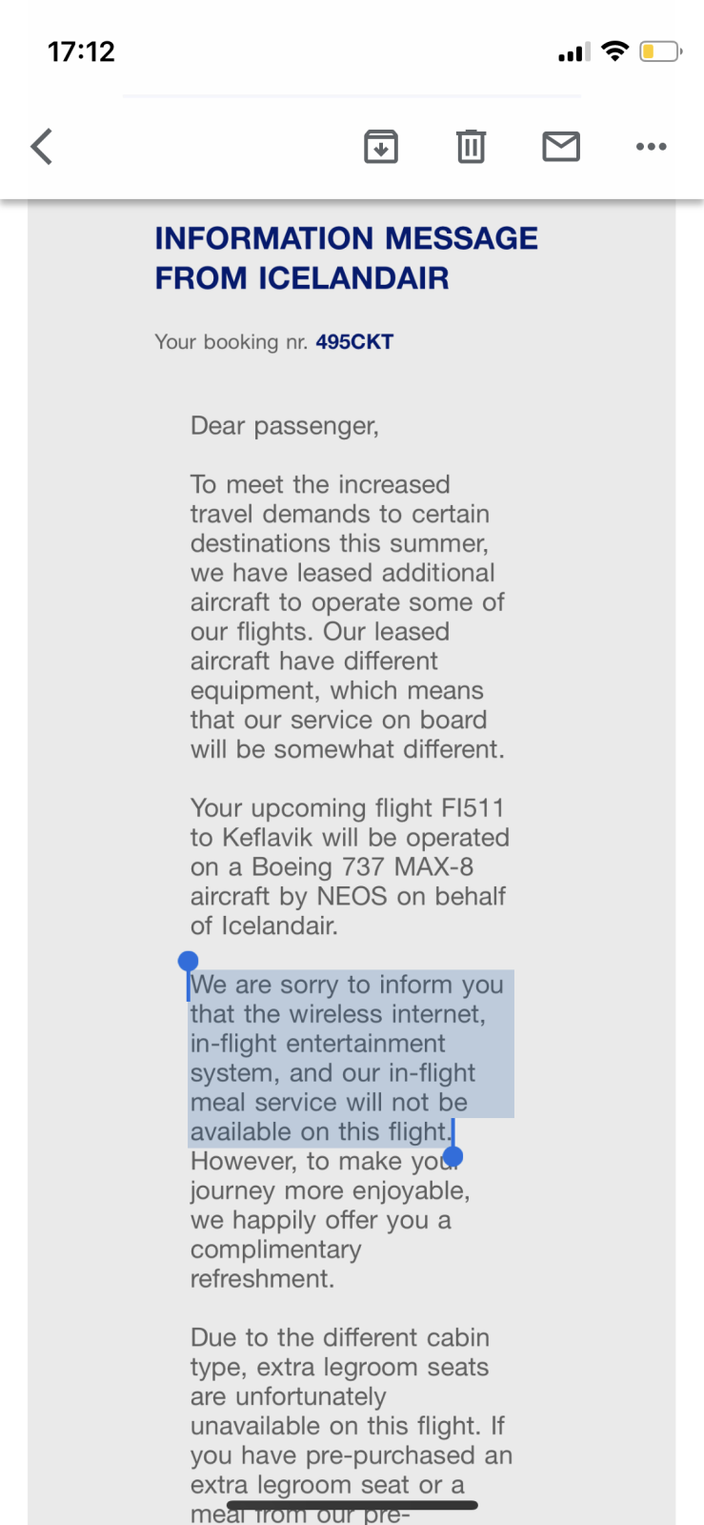Image resolution: width=704 pixels, height=1525 pixels.
Task: Tap the battery indicator in the status bar
Action: click(x=660, y=51)
